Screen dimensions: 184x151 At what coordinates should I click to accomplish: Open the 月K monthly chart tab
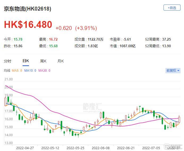pos(61,61)
